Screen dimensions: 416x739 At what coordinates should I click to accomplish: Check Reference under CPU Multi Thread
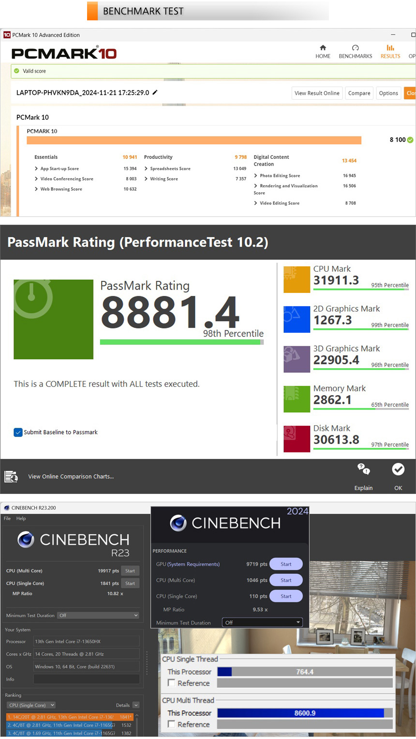[171, 724]
